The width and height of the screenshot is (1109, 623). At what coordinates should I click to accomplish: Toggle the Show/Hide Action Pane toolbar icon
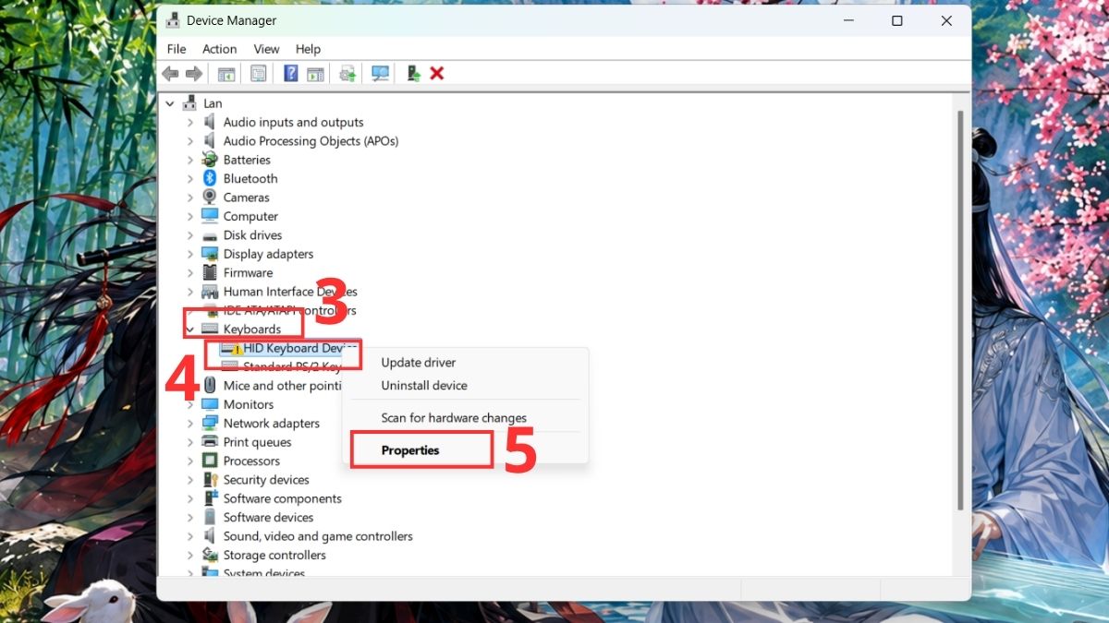(x=315, y=74)
